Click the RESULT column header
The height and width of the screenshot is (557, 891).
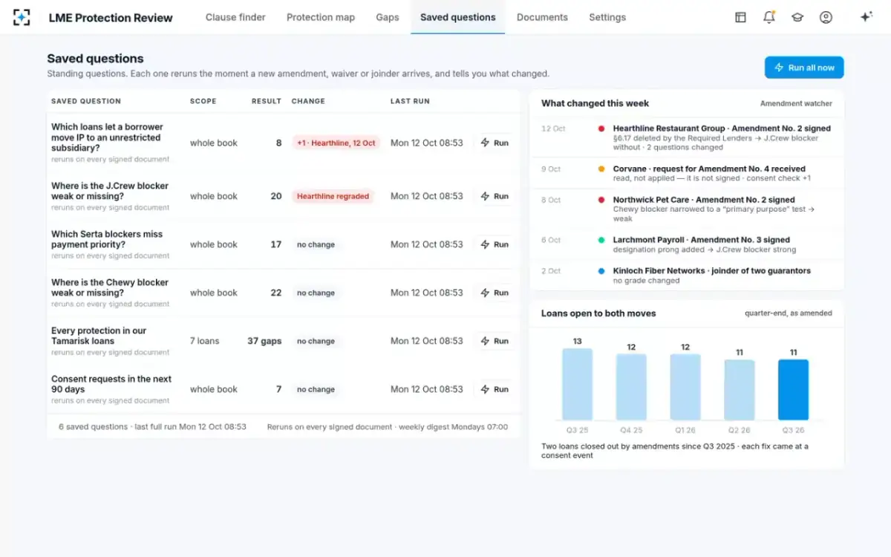coord(267,101)
